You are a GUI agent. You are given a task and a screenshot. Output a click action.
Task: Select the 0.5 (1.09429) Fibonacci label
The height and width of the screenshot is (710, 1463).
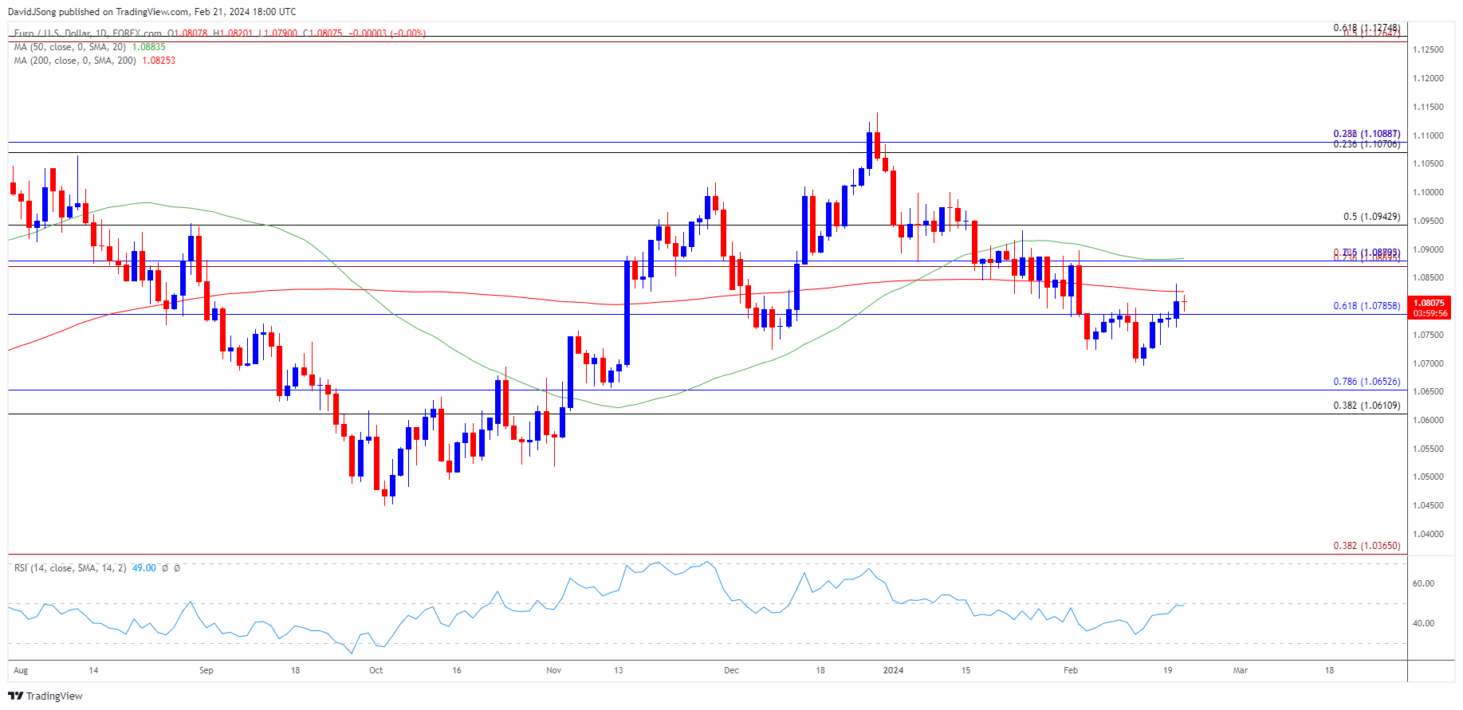(1371, 217)
